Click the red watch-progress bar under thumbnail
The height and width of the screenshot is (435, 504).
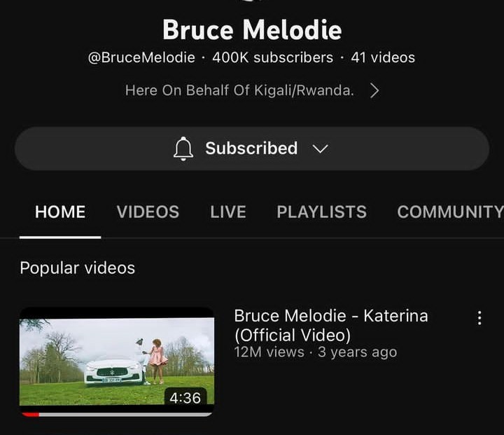coord(29,415)
